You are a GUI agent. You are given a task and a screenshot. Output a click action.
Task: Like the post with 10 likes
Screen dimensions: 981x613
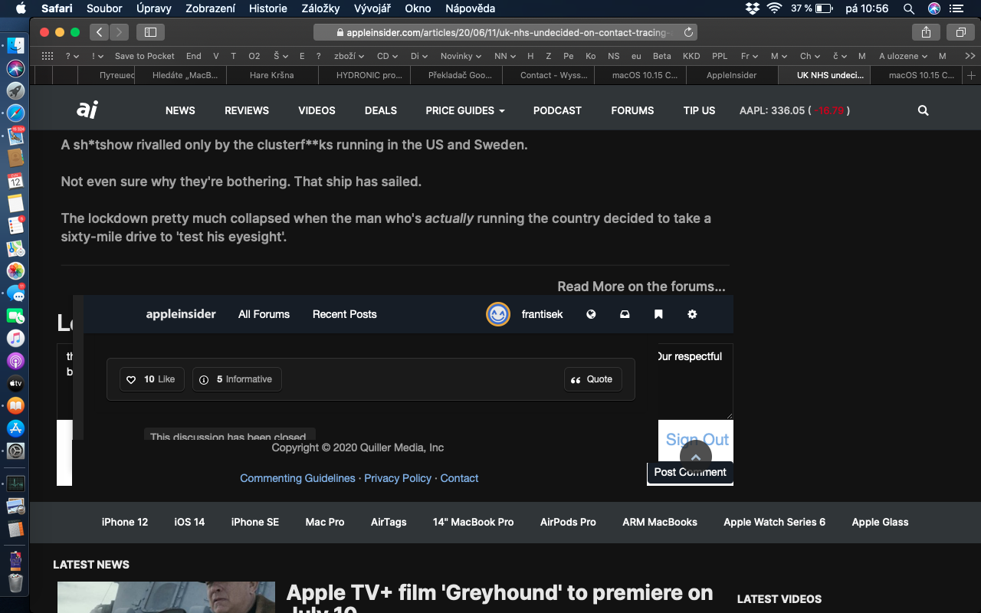pyautogui.click(x=152, y=379)
